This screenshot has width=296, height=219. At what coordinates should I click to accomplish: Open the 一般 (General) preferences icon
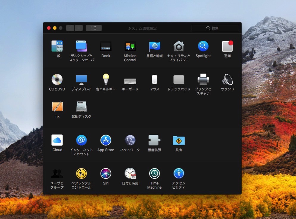tap(57, 46)
